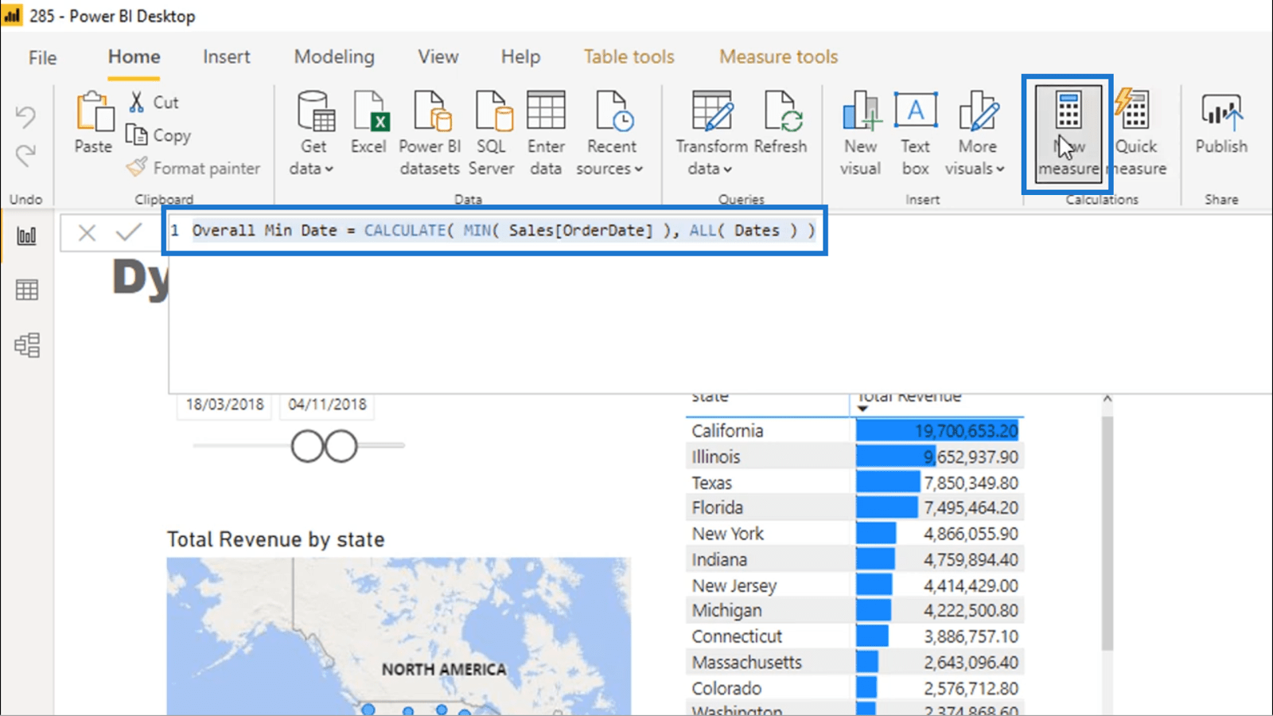Image resolution: width=1273 pixels, height=716 pixels.
Task: Open the Help tab
Action: pyautogui.click(x=520, y=57)
